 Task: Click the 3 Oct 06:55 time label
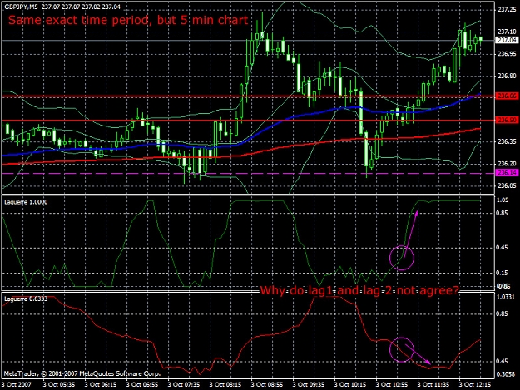tap(142, 385)
